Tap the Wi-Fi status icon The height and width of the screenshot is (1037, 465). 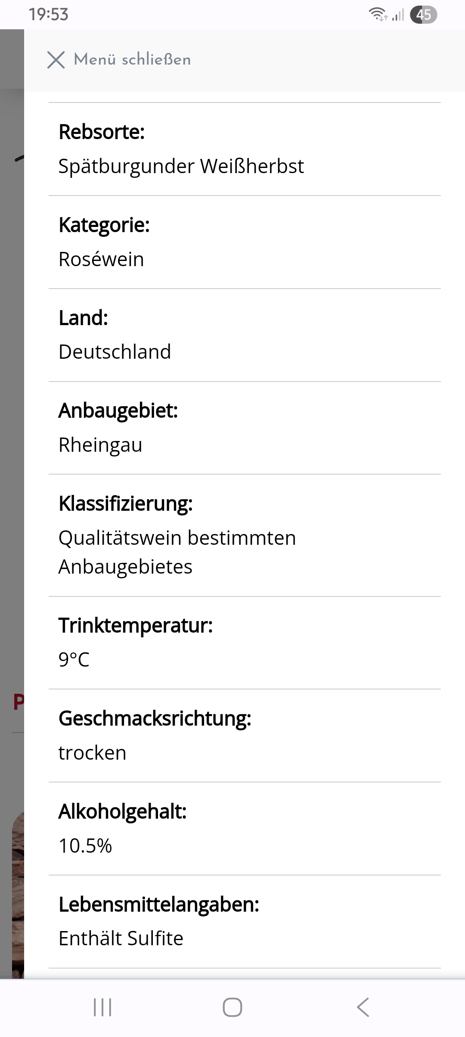tap(378, 15)
